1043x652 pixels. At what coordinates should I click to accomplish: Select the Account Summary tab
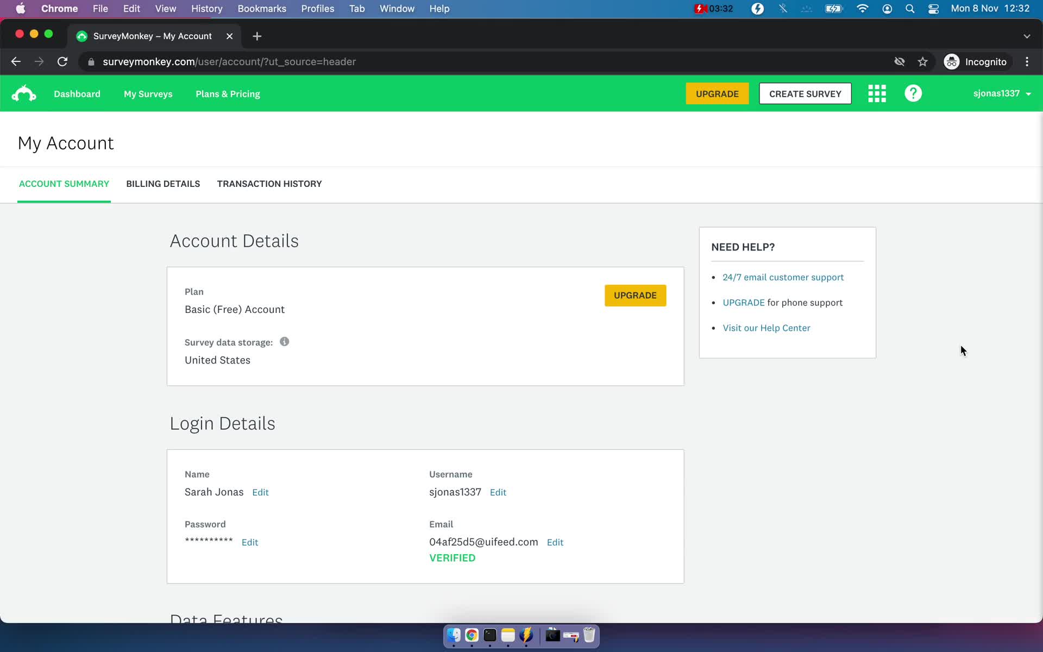tap(64, 184)
